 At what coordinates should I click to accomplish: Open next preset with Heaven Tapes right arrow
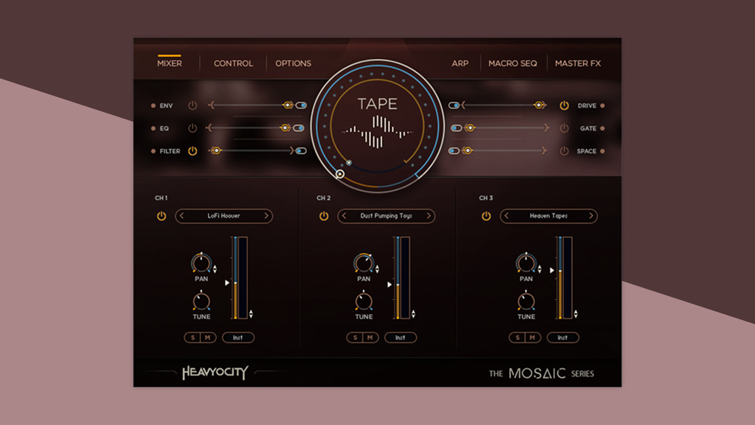[591, 216]
